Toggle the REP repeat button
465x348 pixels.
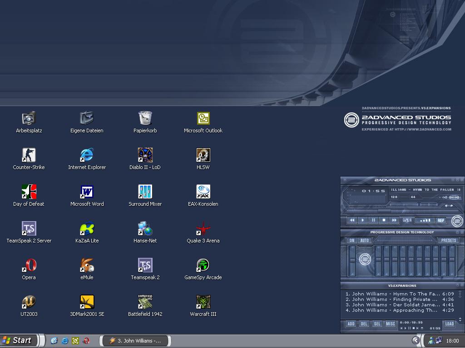[441, 220]
